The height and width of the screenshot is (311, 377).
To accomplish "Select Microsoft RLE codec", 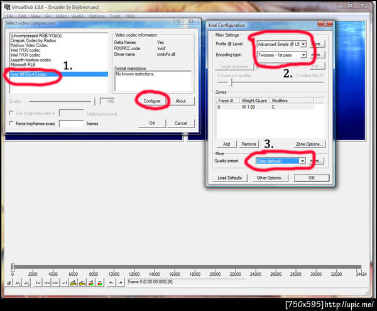I will click(x=23, y=65).
